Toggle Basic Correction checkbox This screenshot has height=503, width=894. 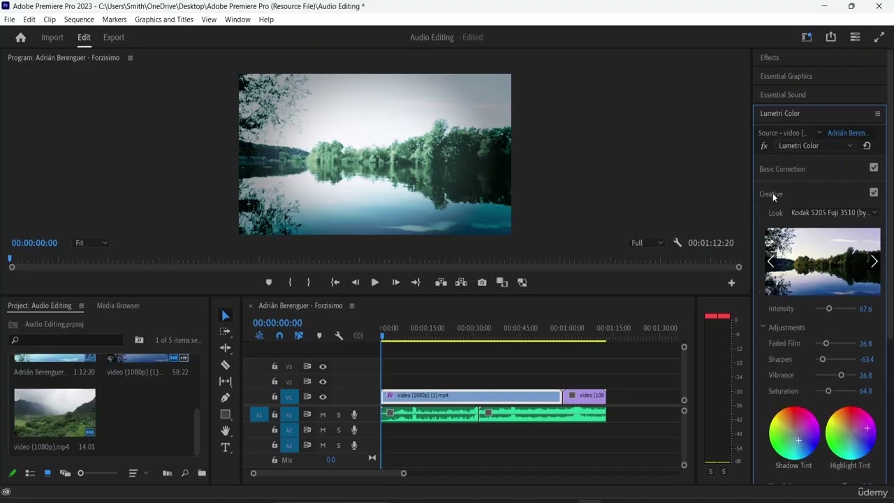(873, 168)
